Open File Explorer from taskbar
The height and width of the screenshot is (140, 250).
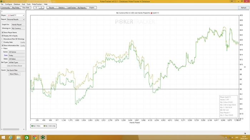19,137
